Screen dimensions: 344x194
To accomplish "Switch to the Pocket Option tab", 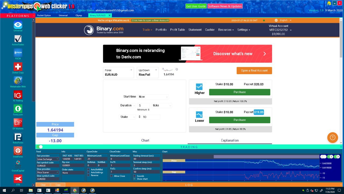I will coord(44,15).
